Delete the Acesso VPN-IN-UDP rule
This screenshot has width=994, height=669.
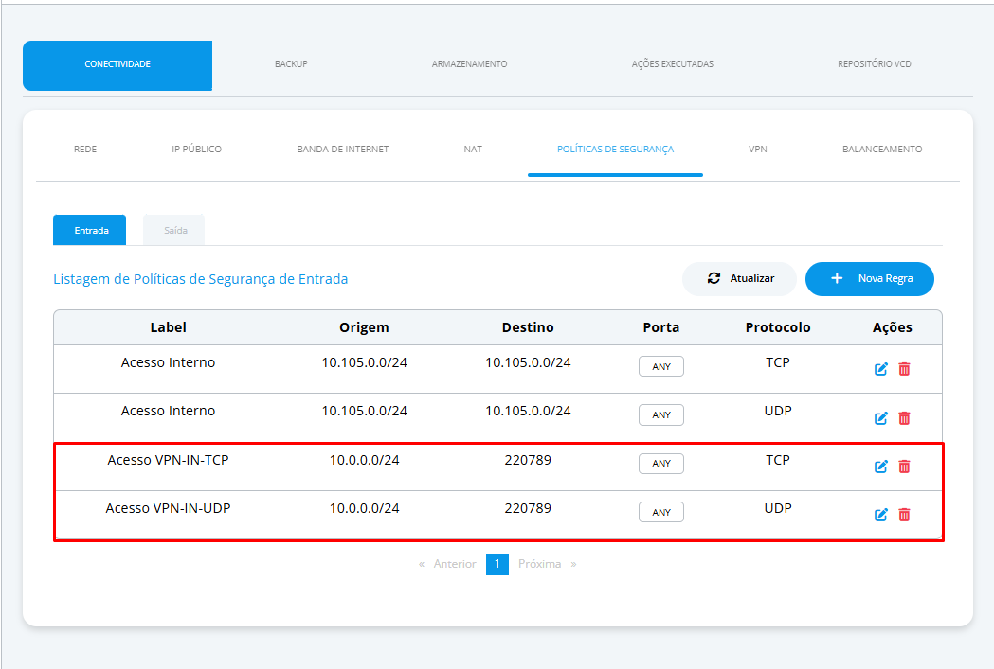pos(904,515)
